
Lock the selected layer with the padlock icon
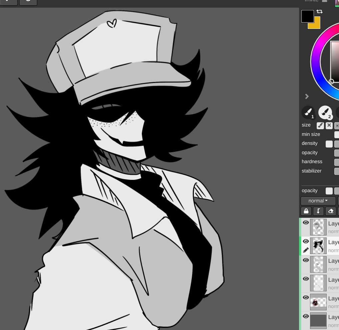306,211
